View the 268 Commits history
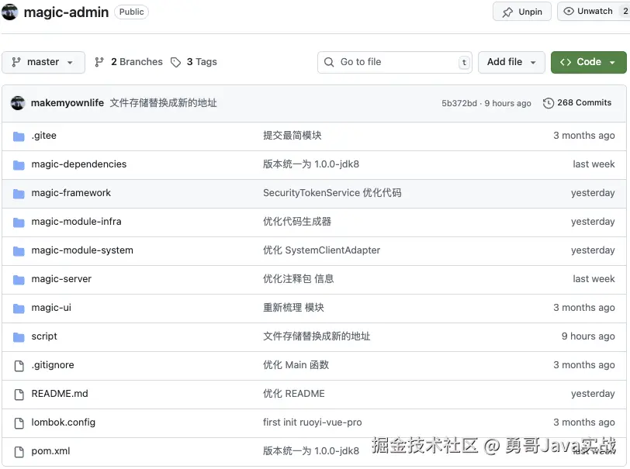Viewport: 630px width, 469px height. [577, 103]
